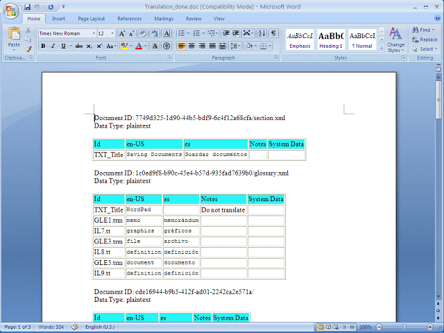Click the Grow Font icon
Viewport: 444px width, 333px height.
tap(122, 34)
